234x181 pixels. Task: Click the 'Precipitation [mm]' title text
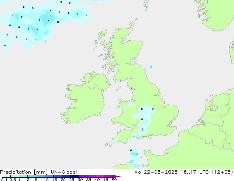click(x=24, y=172)
